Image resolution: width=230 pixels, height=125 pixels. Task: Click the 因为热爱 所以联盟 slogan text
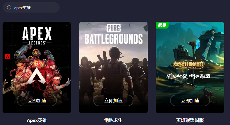coord(188,76)
